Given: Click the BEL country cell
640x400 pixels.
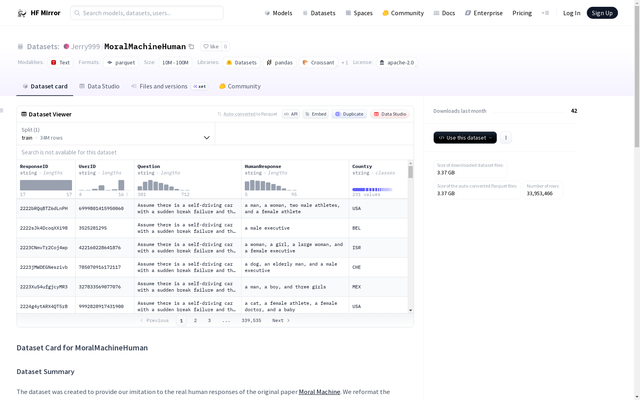Looking at the screenshot, I should 378,228.
